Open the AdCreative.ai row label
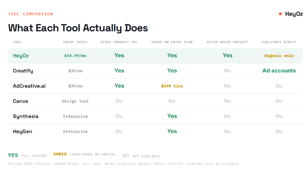 (x=29, y=86)
